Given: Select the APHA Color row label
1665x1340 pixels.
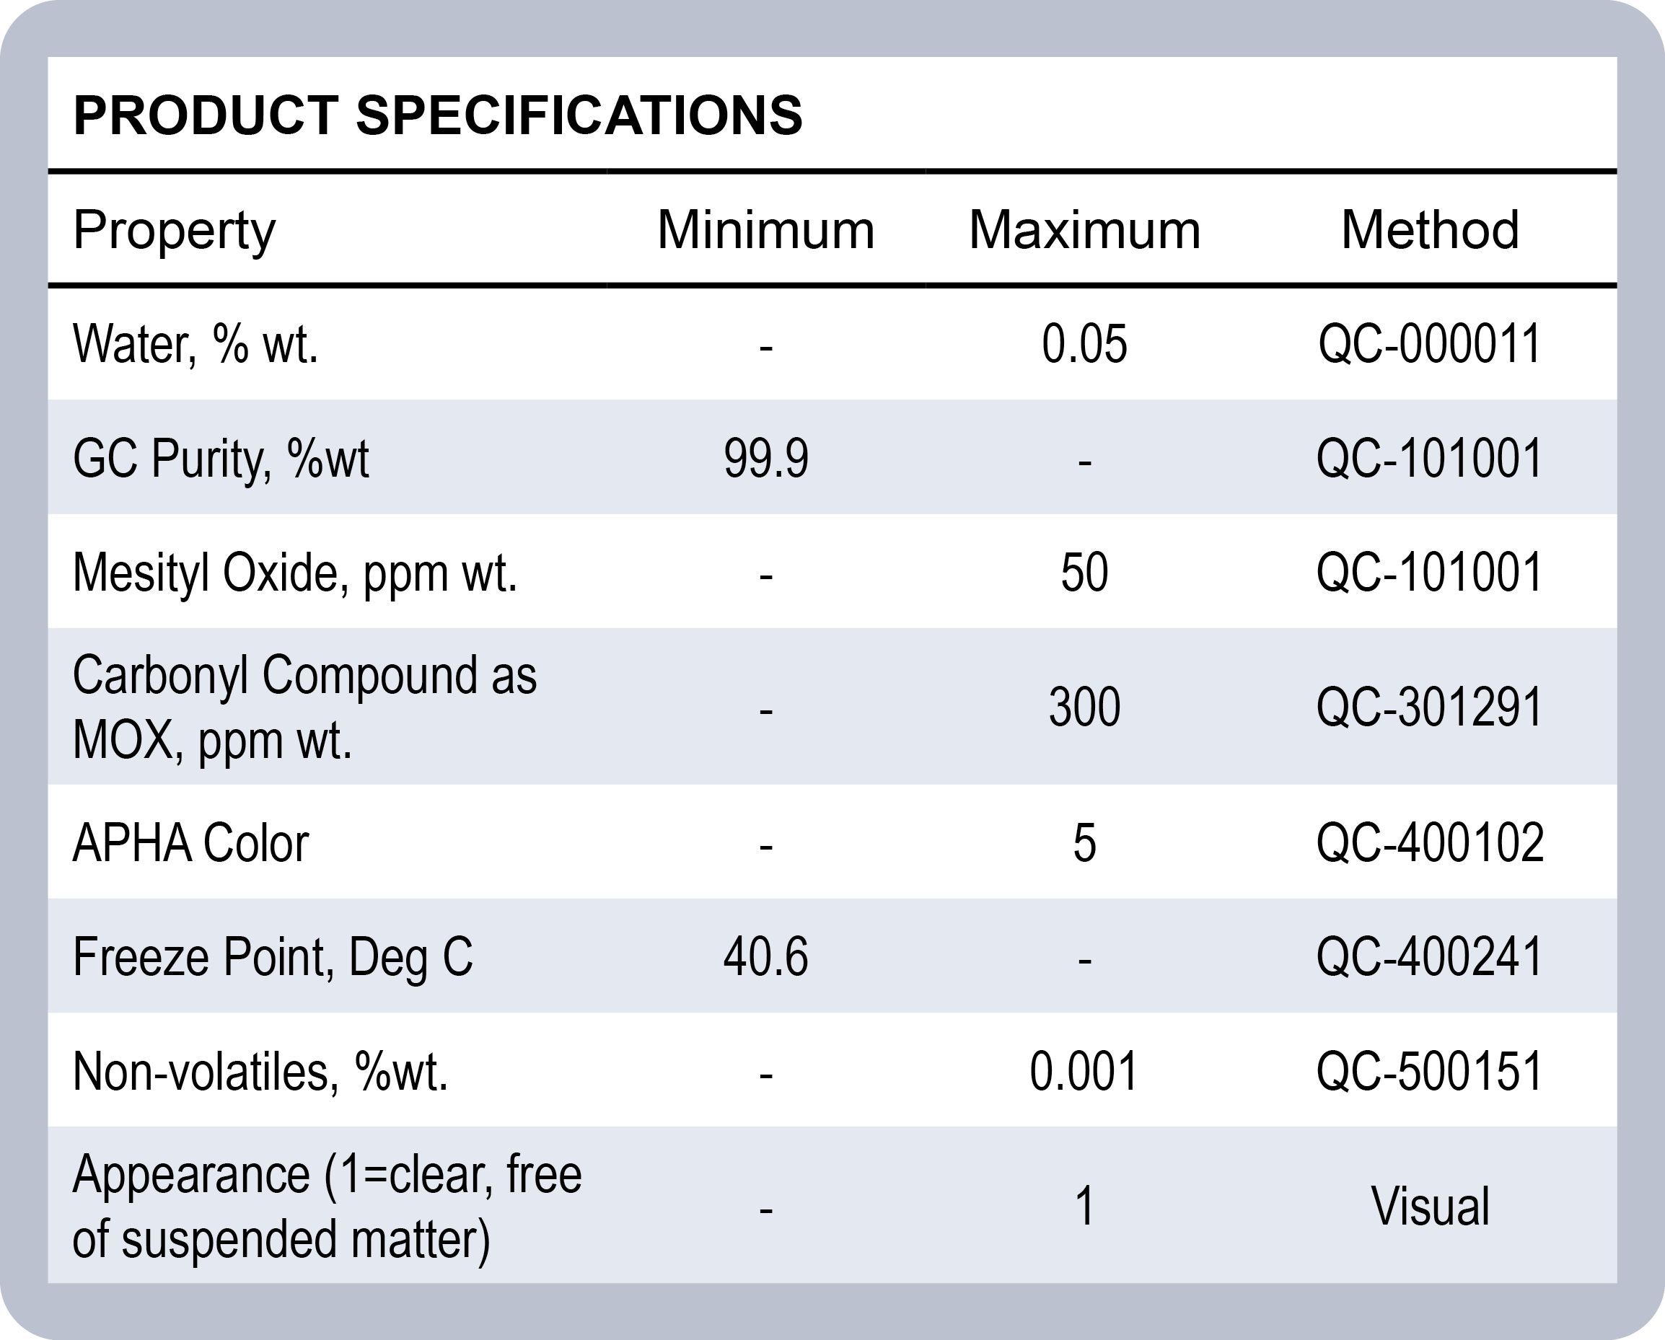Looking at the screenshot, I should coord(190,842).
